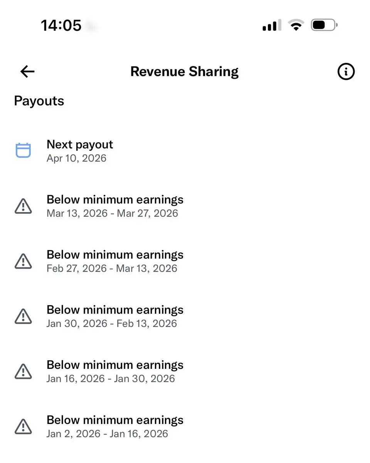
Task: Tap the calendar icon beside Next payout
Action: coord(23,150)
